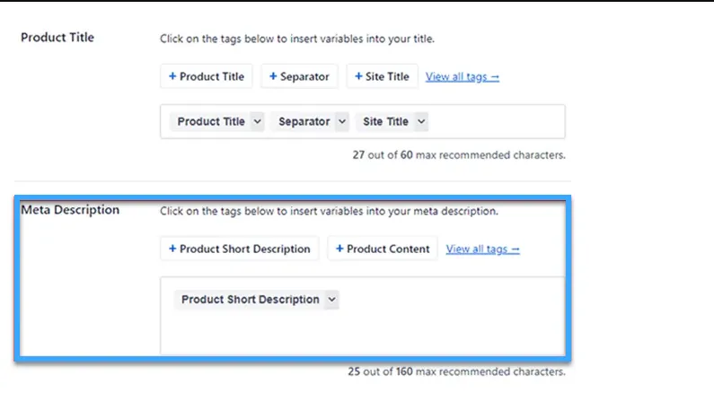Image resolution: width=714 pixels, height=402 pixels.
Task: Open the Product Title tag dropdown chevron
Action: (257, 121)
